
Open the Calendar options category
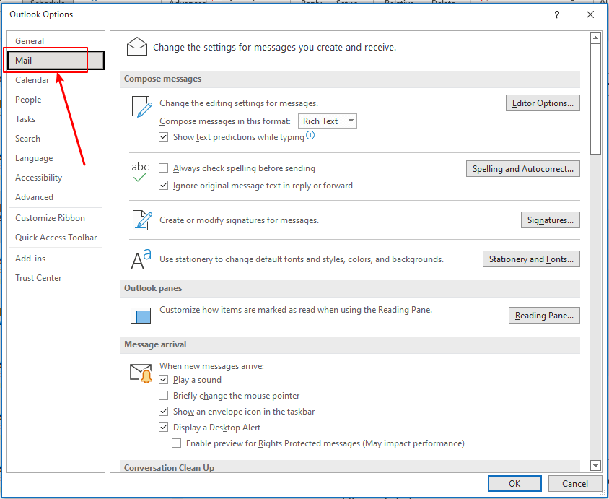[56, 80]
